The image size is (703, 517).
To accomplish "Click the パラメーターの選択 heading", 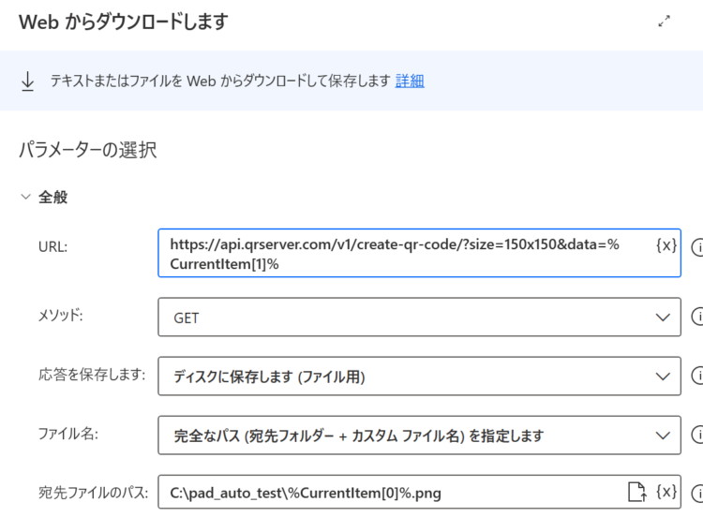I will point(88,150).
